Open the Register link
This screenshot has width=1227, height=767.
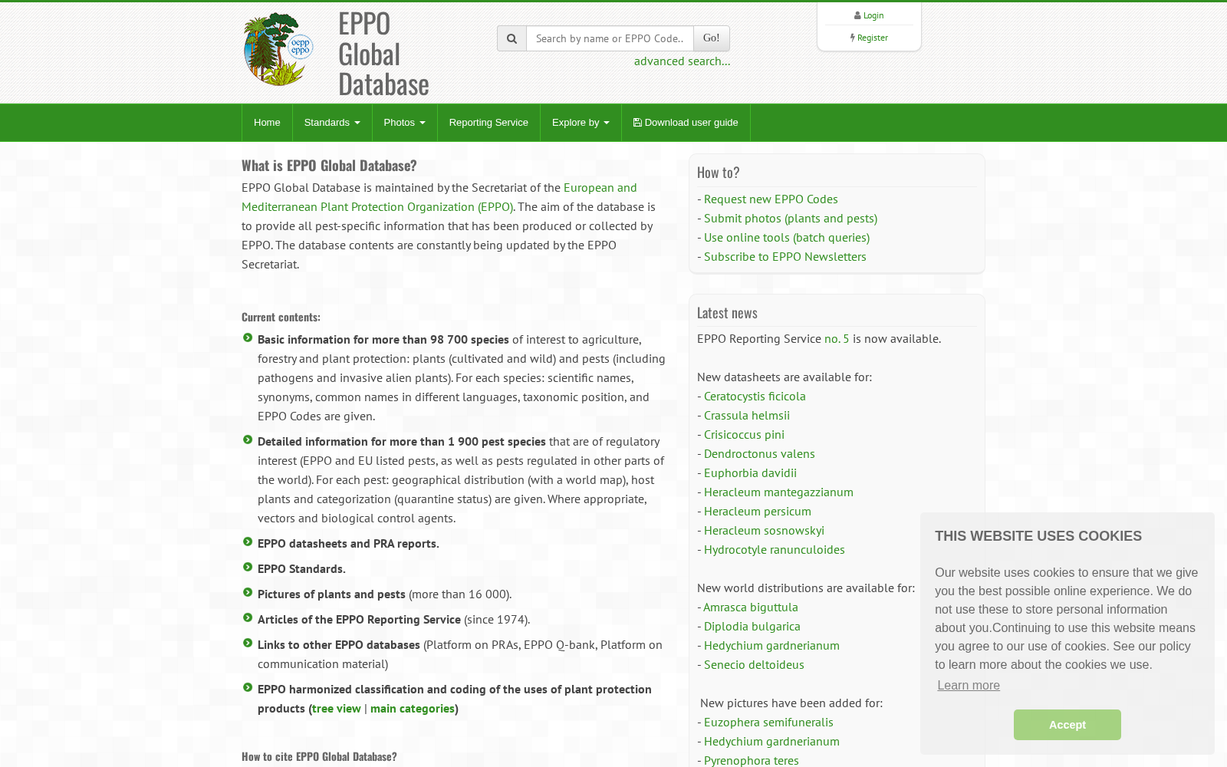(x=873, y=38)
